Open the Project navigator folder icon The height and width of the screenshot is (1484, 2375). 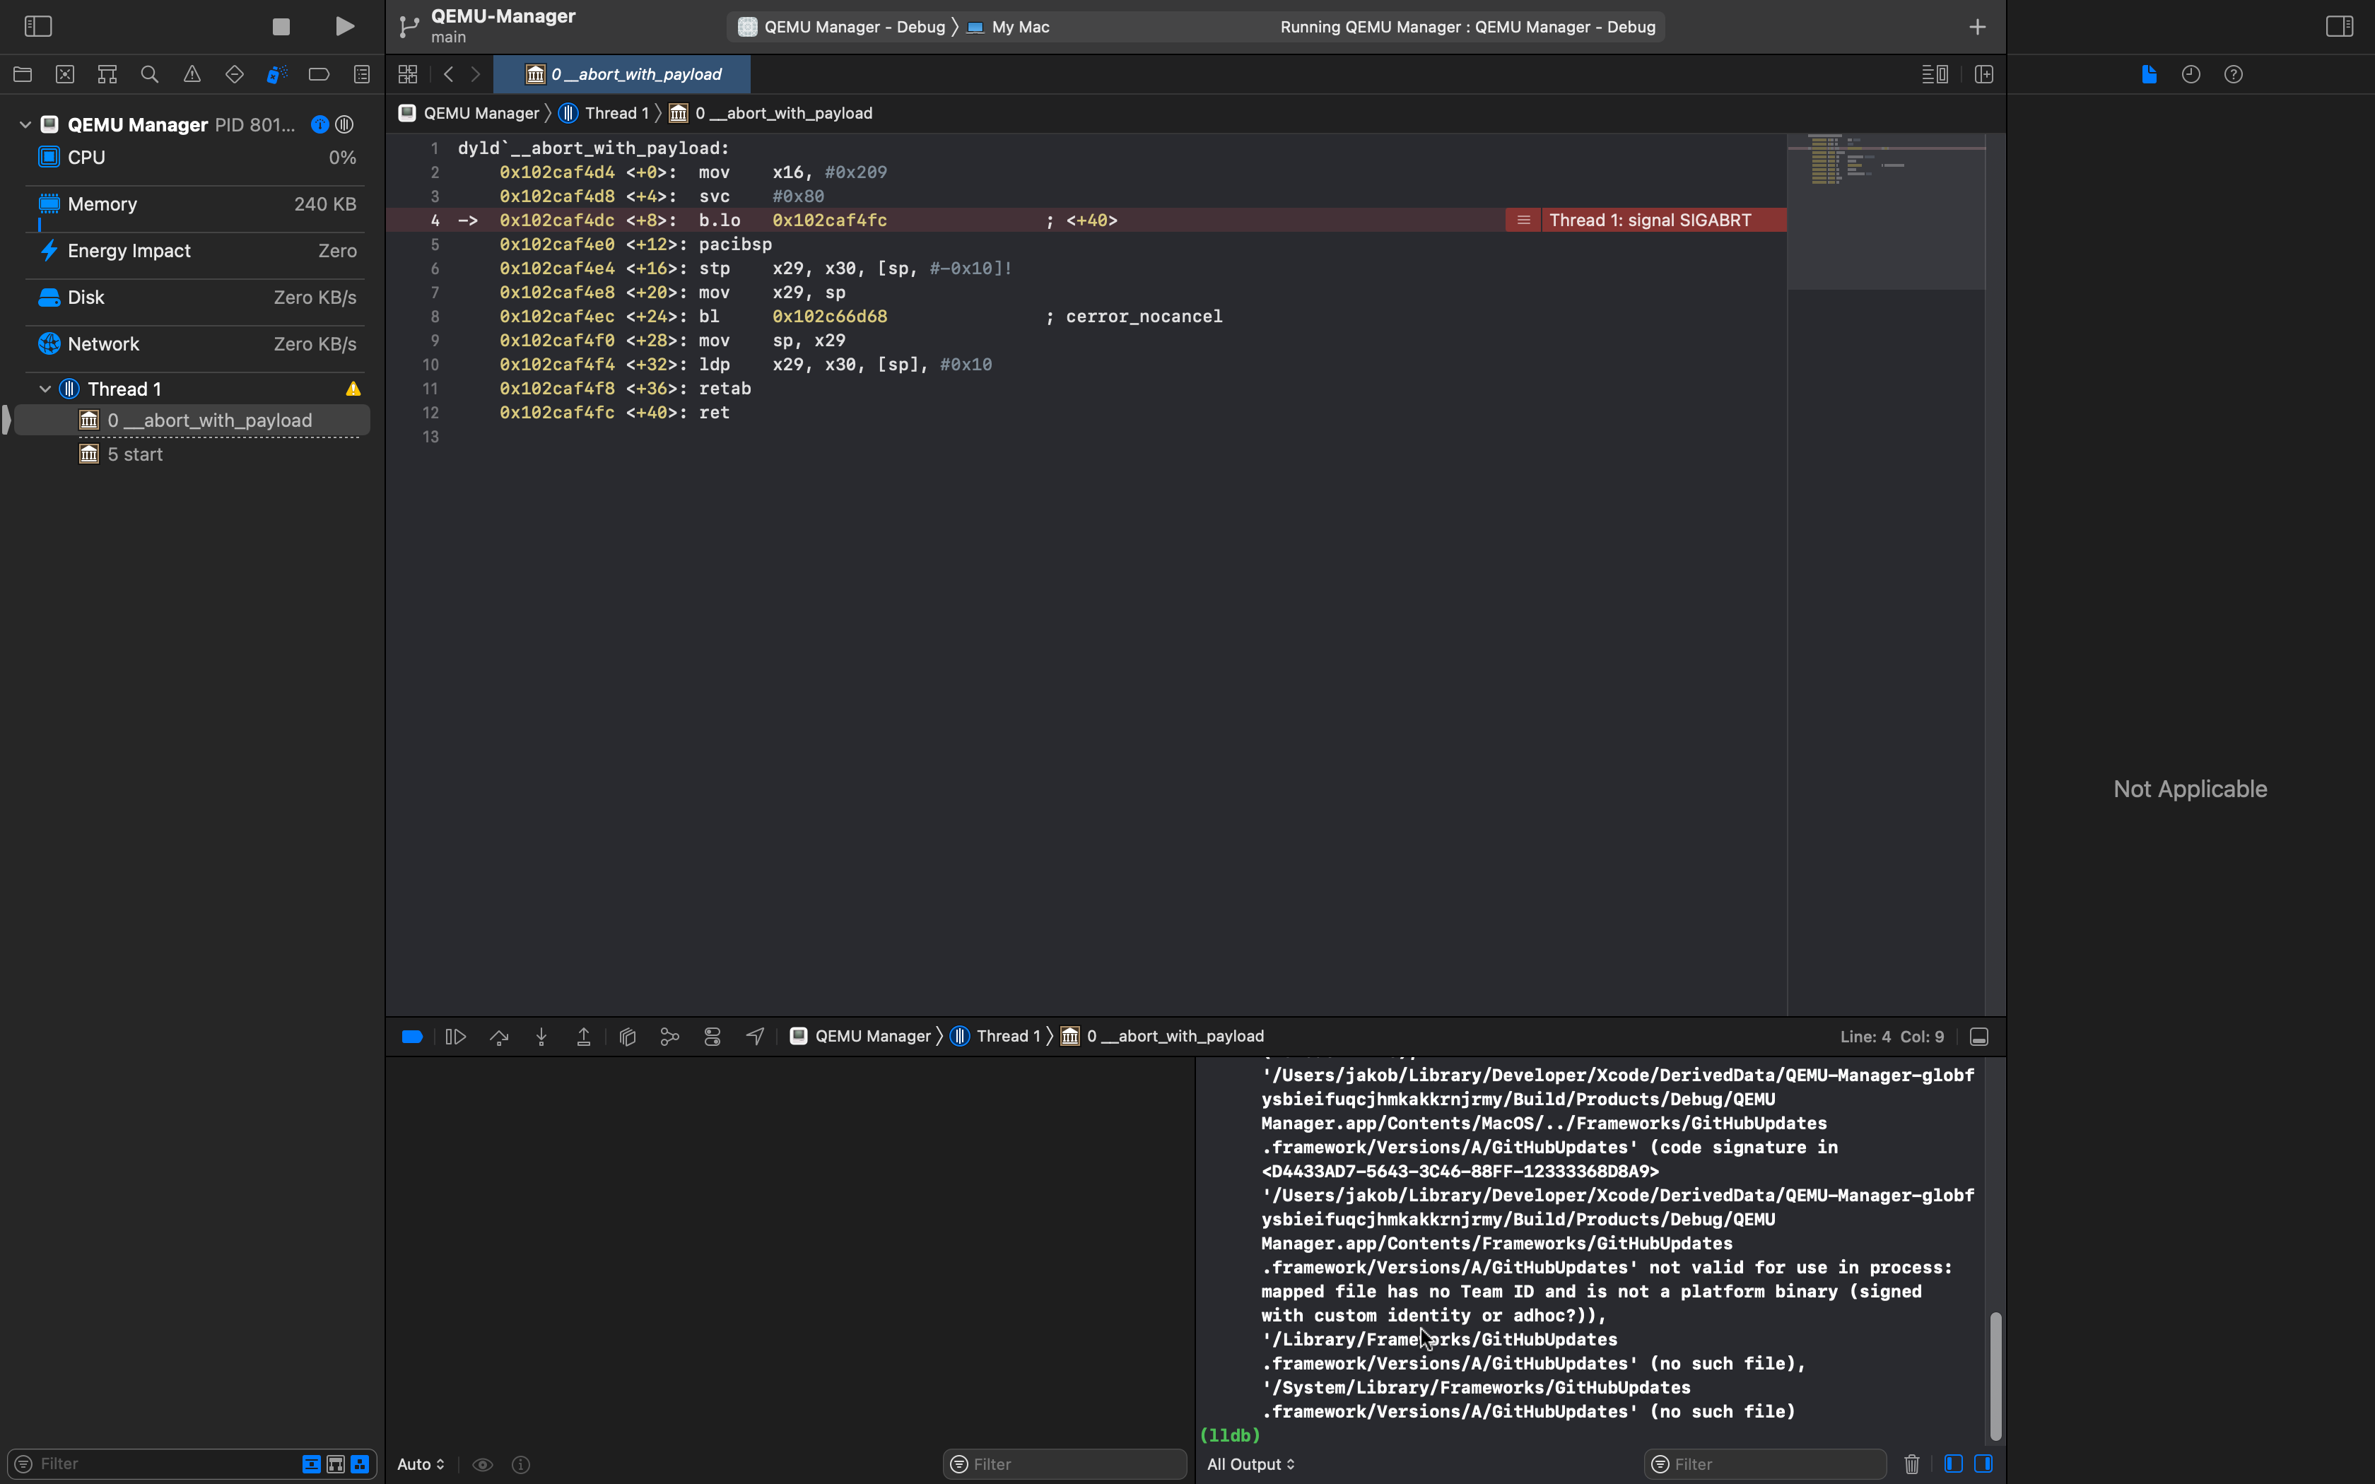pos(23,75)
